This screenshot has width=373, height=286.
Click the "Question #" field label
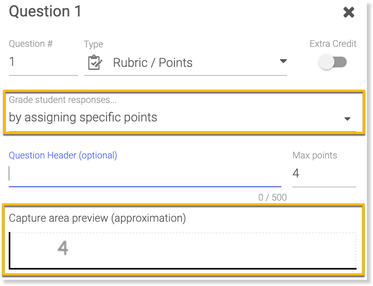click(x=31, y=44)
